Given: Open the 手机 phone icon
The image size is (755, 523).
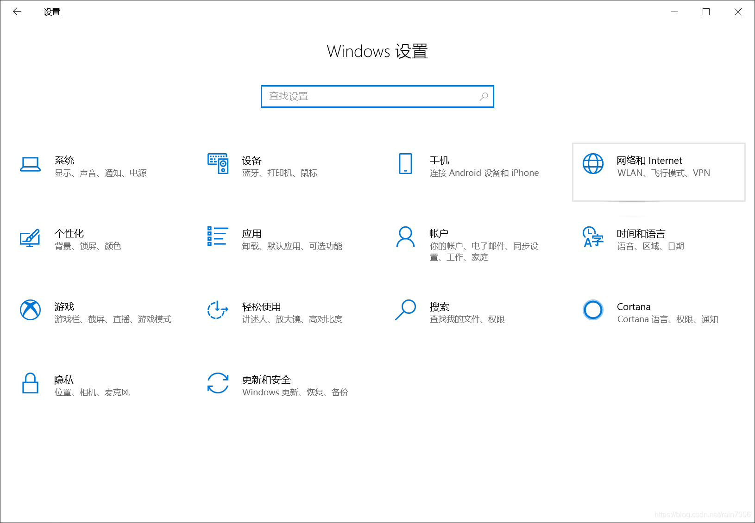Looking at the screenshot, I should pyautogui.click(x=405, y=164).
